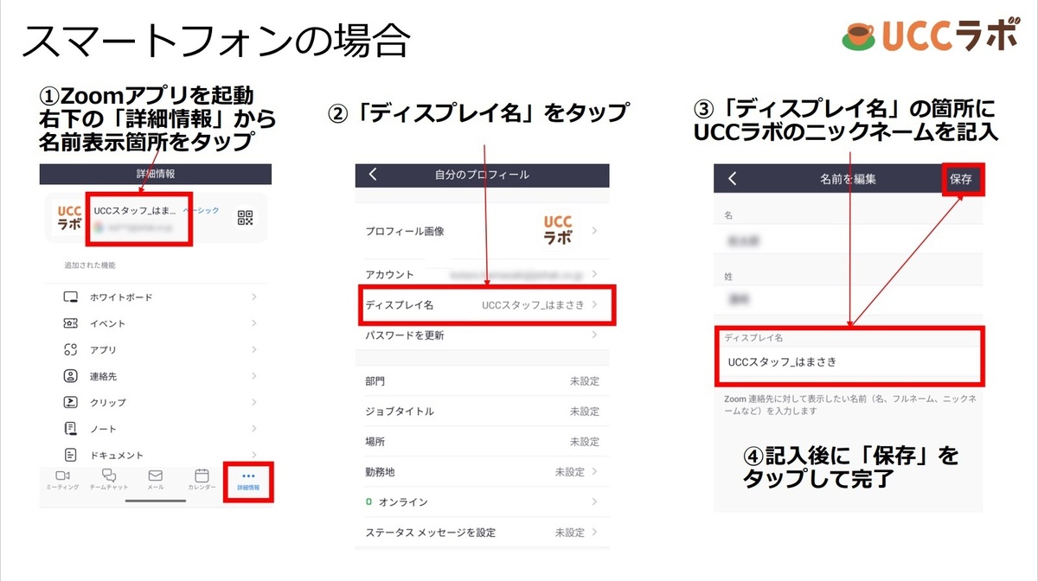Viewport: 1038px width, 581px height.
Task: Tap the document icon beside ドキュメント
Action: tap(71, 455)
